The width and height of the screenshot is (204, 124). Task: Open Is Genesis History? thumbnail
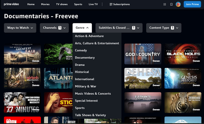(183, 78)
